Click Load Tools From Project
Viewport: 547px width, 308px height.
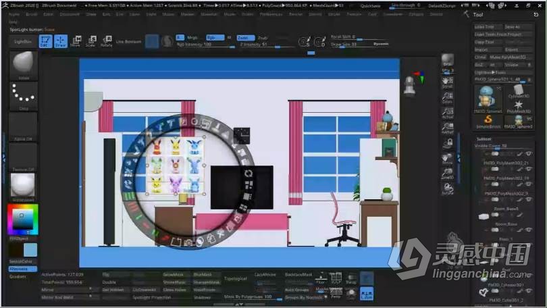[x=503, y=34]
